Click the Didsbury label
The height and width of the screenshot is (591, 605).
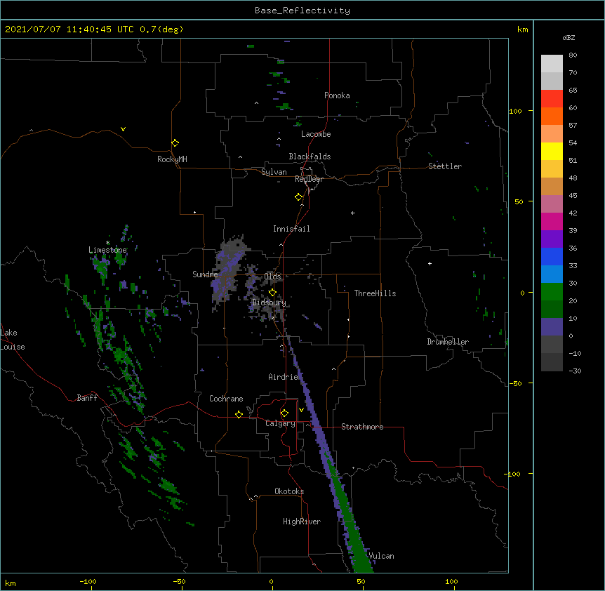(x=269, y=303)
